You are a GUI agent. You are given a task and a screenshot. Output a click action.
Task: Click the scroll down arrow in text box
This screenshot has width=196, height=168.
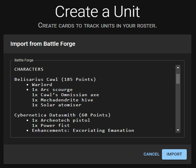pos(178,130)
